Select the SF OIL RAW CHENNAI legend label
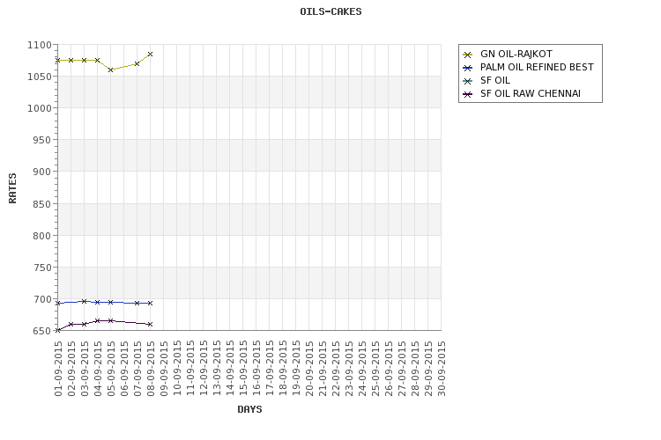The image size is (661, 440). (531, 93)
